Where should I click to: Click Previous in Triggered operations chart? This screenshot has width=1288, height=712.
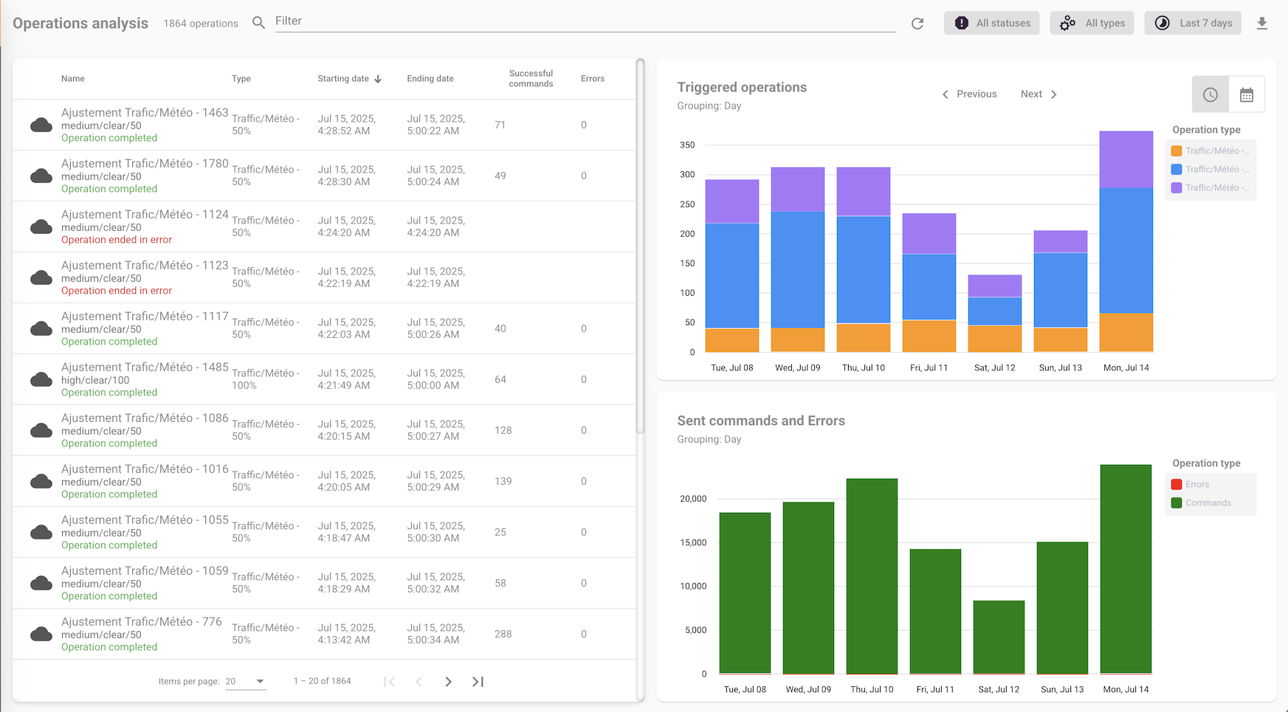969,94
